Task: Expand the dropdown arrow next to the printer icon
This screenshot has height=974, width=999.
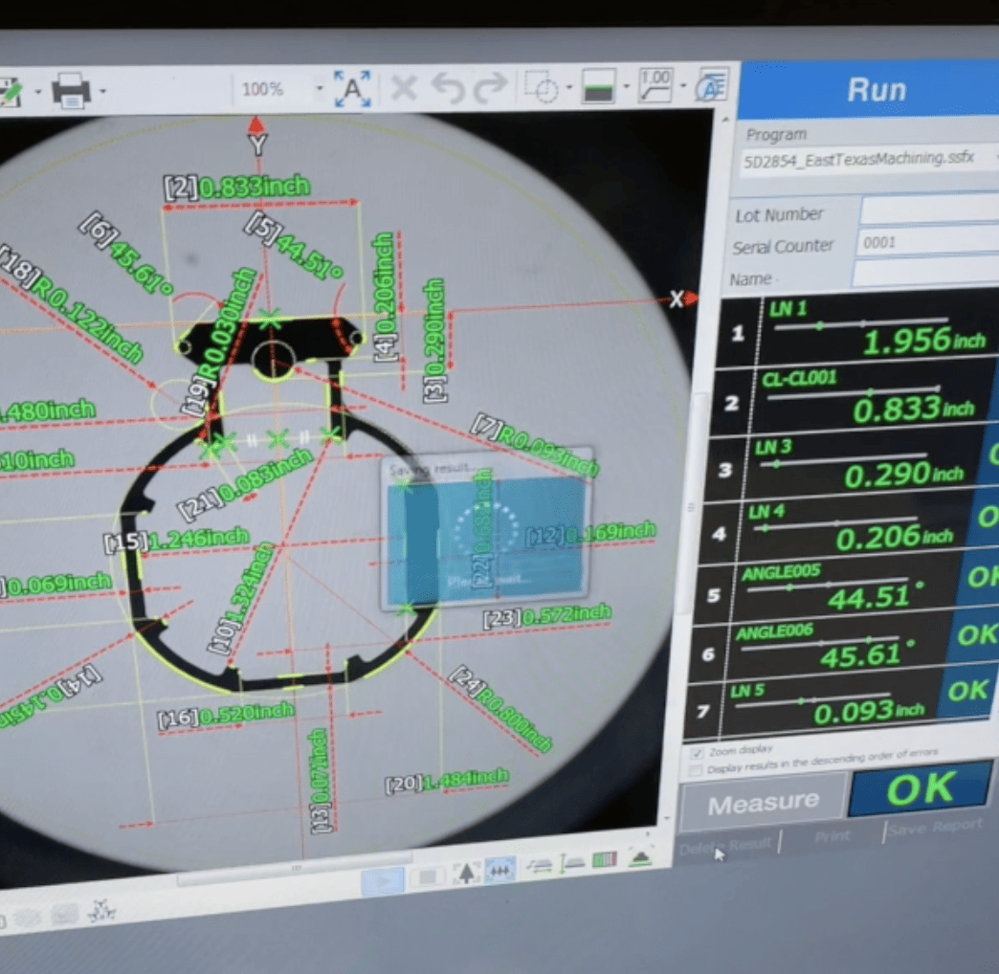Action: [x=102, y=91]
